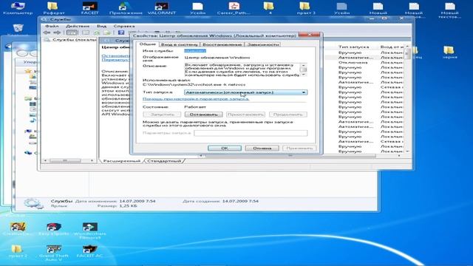Open startup parameters help link

(196, 98)
